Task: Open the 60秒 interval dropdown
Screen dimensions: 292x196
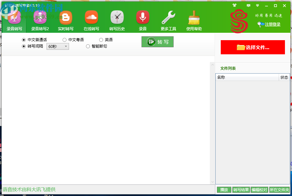Action: point(57,47)
